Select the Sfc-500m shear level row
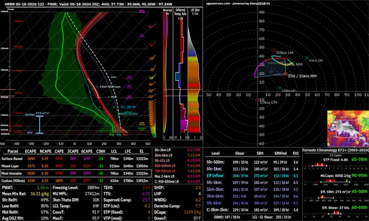This screenshot has height=221, width=369. [252, 162]
